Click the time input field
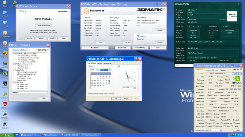The image size is (245, 137). tap(128, 88)
